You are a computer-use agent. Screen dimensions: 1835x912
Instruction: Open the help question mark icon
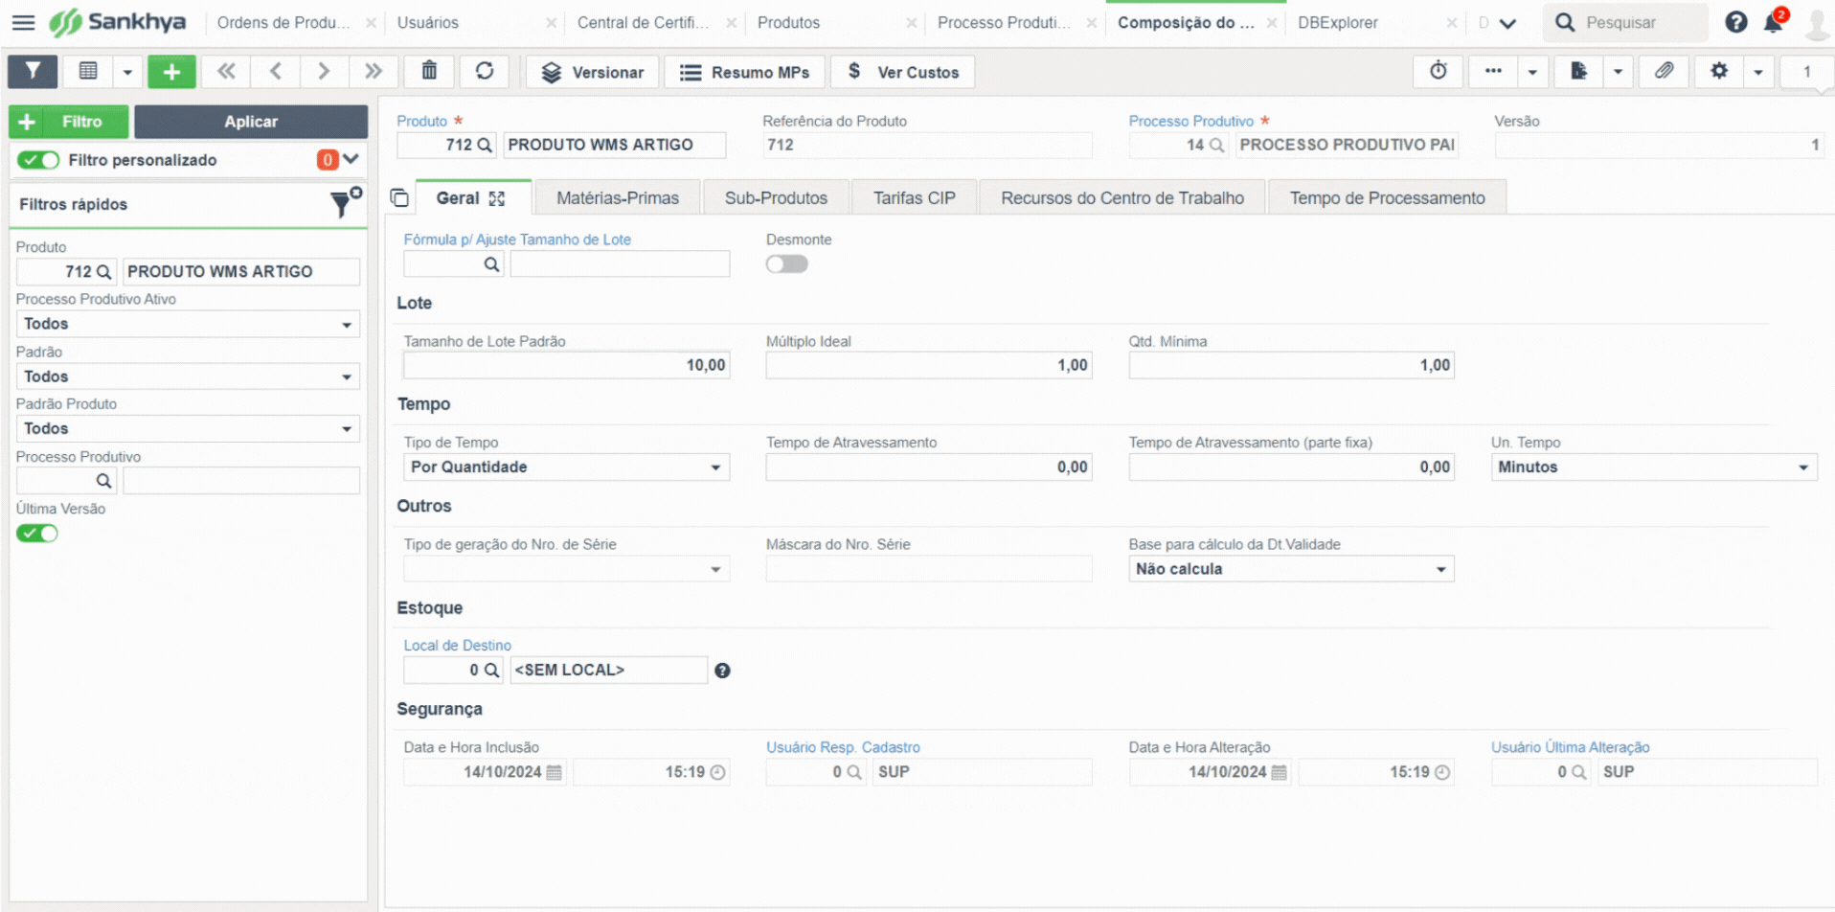[x=1735, y=22]
